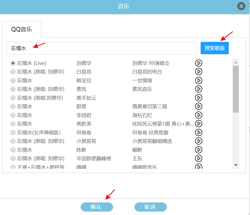Select 高手如云's 忘情水 radio button
250x215 pixels.
pyautogui.click(x=13, y=98)
